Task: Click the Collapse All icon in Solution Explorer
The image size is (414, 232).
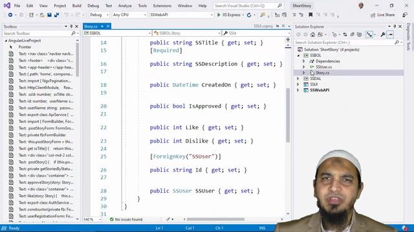Action: point(352,34)
